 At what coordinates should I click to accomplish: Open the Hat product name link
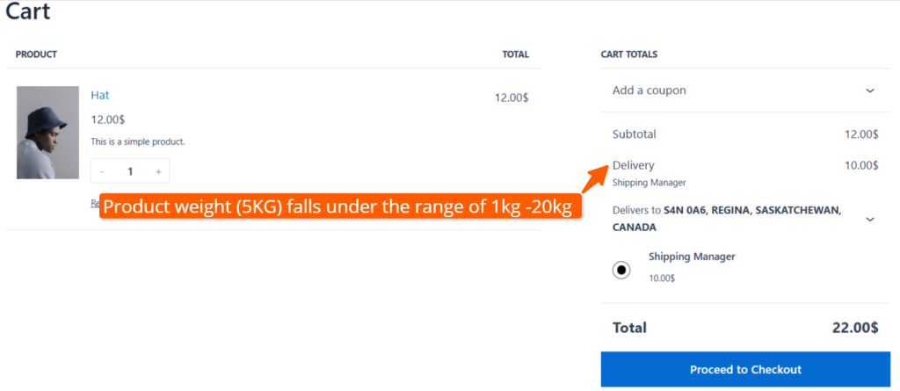(100, 95)
